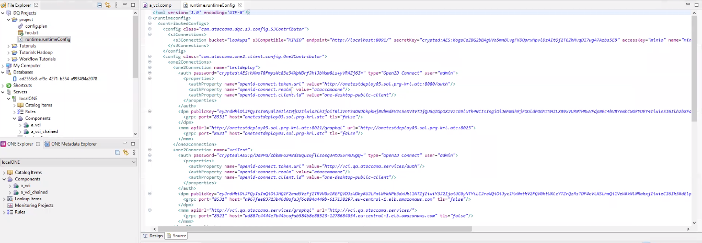Expand Lookup Items in ONE Explorer
This screenshot has width=702, height=243.
coord(4,199)
